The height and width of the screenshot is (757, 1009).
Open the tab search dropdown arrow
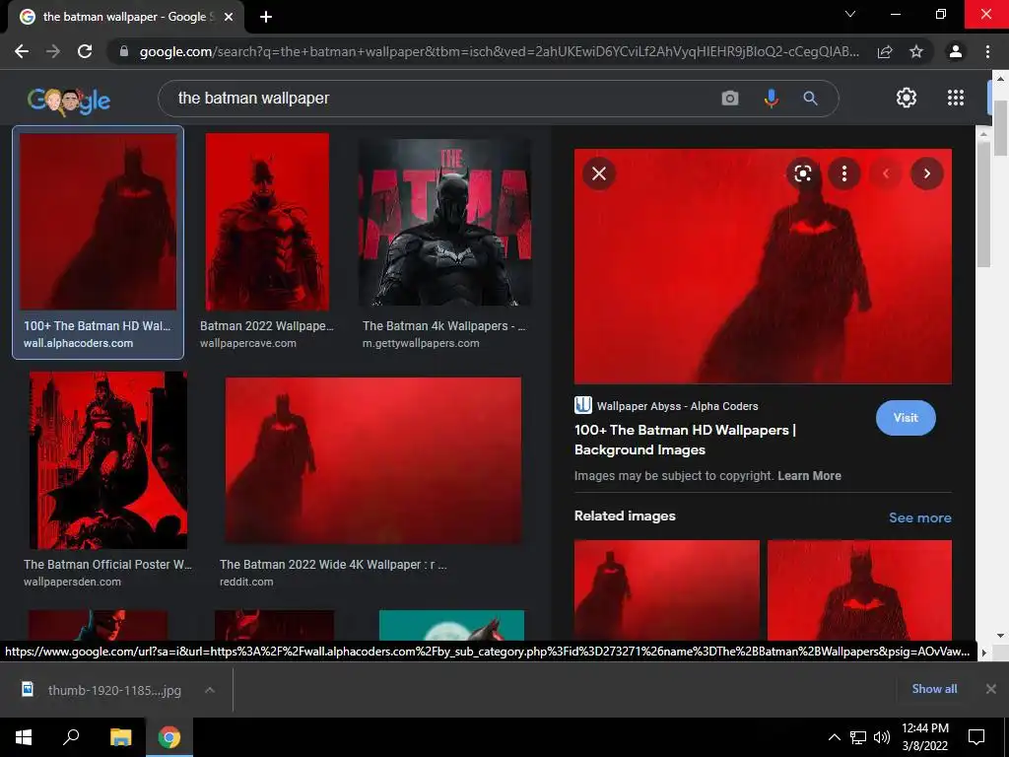tap(850, 14)
